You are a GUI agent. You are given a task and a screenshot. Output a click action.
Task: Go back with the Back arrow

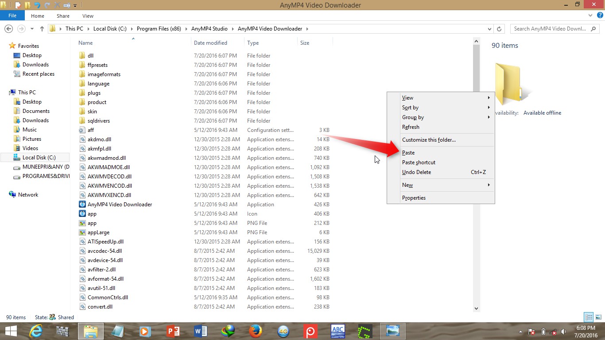pyautogui.click(x=8, y=28)
